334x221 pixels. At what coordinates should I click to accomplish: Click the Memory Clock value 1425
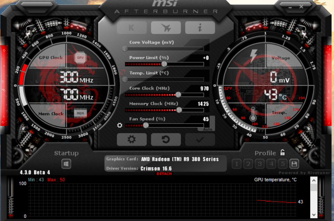tap(203, 104)
